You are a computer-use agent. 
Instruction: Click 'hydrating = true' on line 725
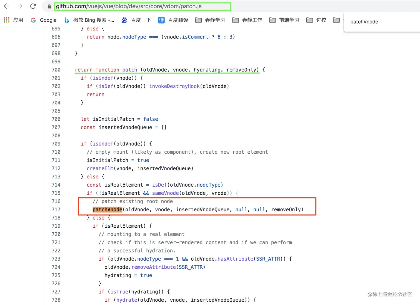[128, 275]
